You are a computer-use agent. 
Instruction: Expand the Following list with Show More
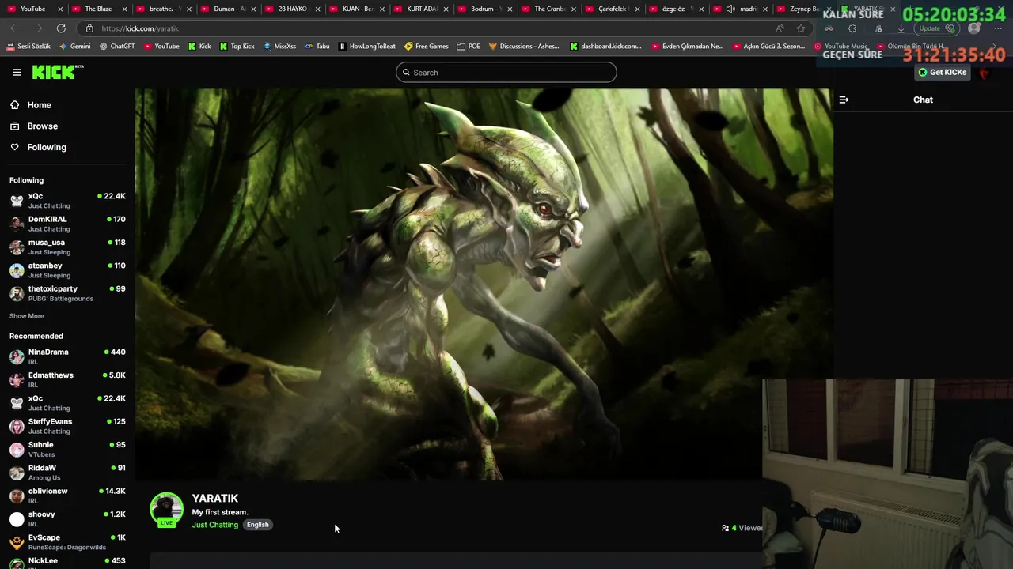(27, 316)
